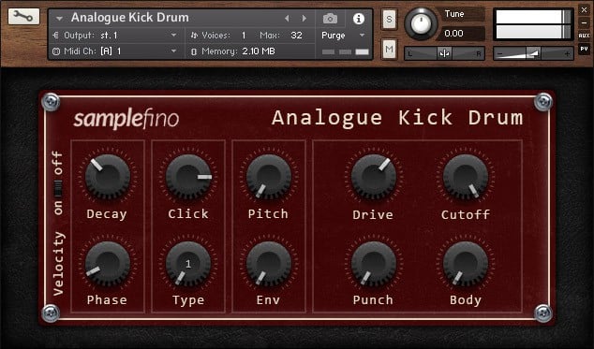Open the wrench instrument edit mode
594x349 pixels.
23,17
